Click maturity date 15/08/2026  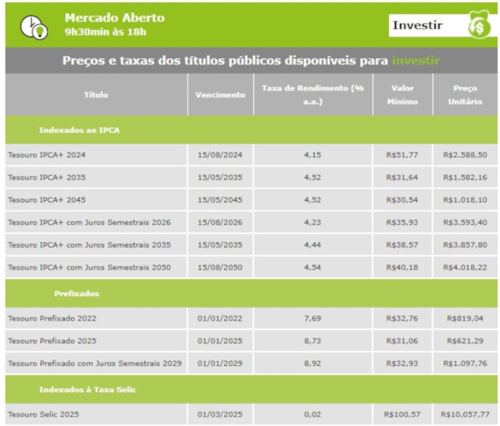[220, 223]
